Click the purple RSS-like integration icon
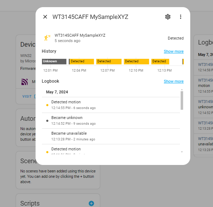Viewport: 213px width, 207px height. [25, 82]
